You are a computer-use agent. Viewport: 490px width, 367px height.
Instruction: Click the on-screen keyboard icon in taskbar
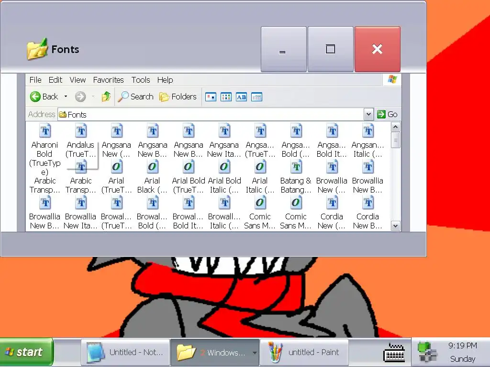[x=394, y=352]
